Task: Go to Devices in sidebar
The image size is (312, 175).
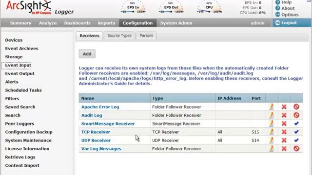Action: (x=14, y=40)
